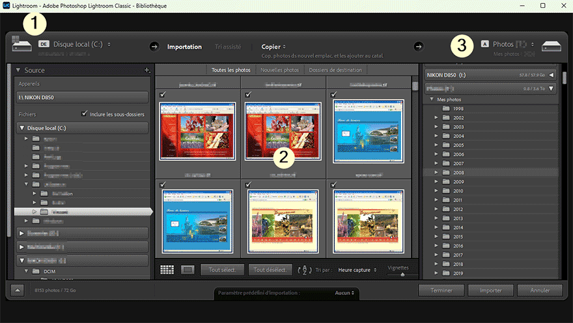Screen dimensions: 573x323
Task: Click the arrow circle before Importation
Action: (x=154, y=46)
